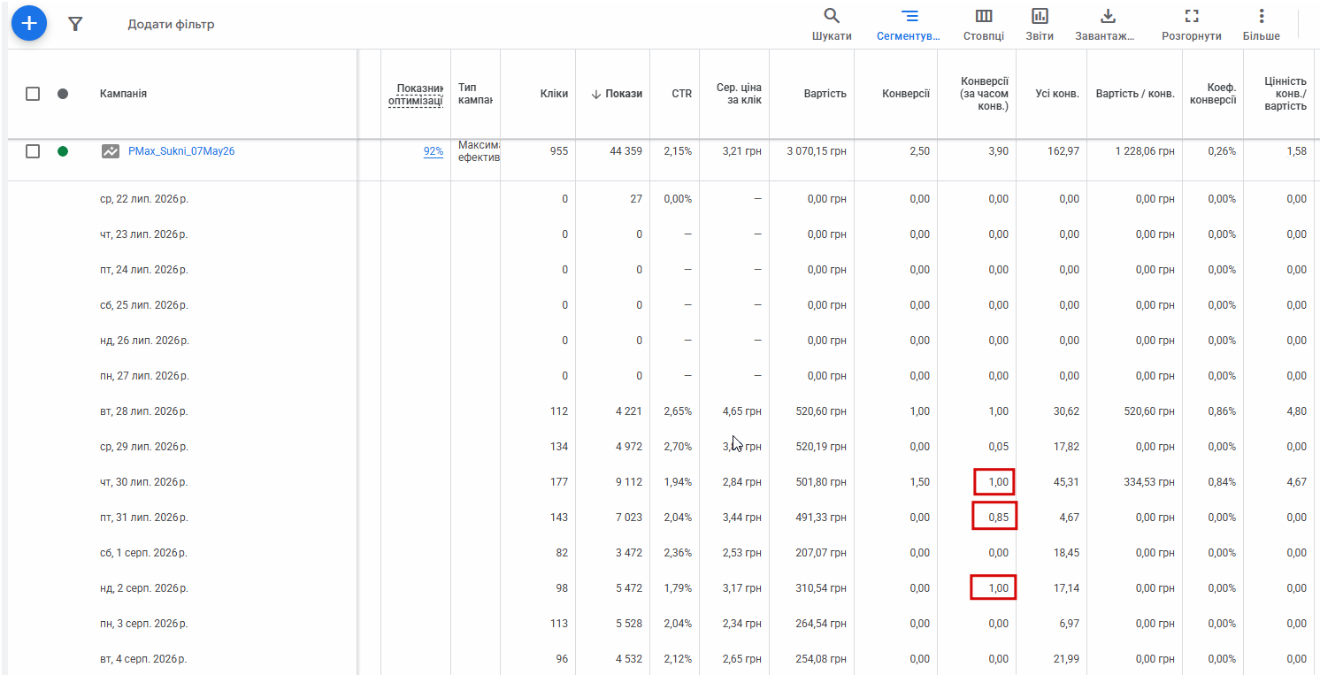Click date row 'вт, 28 лип. 2026 р.'

[x=144, y=411]
